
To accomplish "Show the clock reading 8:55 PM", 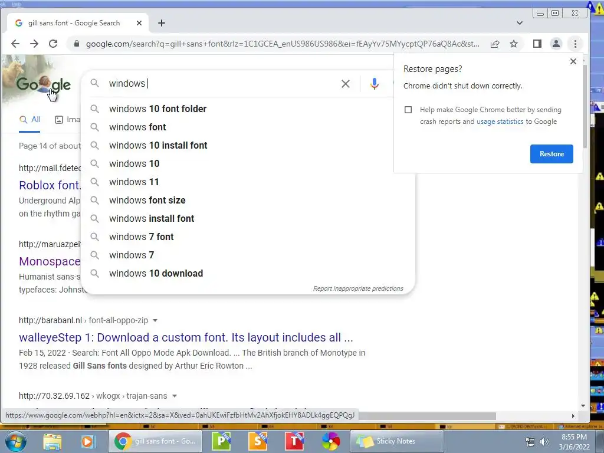I will coord(574,437).
